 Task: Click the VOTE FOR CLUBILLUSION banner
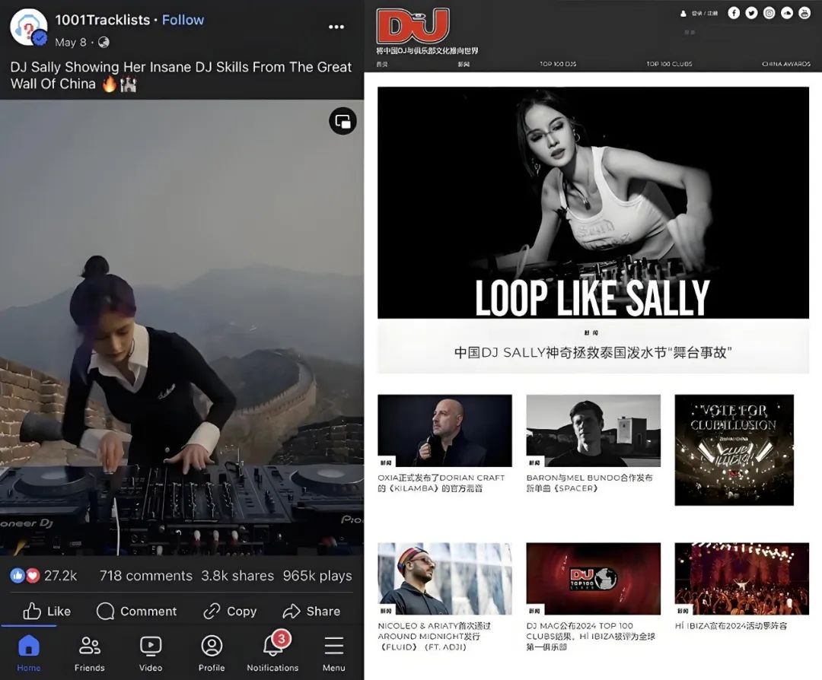click(734, 450)
